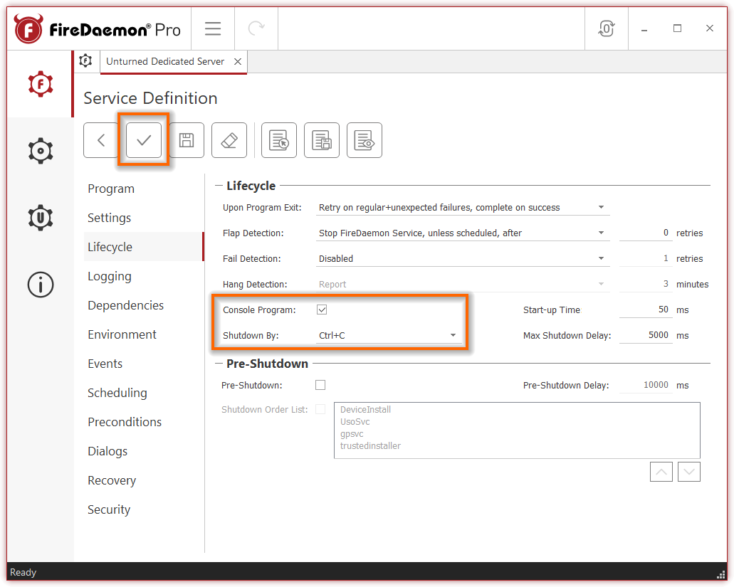
Task: Click the refresh arrow icon in title bar
Action: point(256,28)
